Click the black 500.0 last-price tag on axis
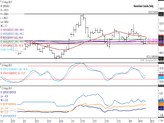The image size is (164, 123). coord(161,38)
